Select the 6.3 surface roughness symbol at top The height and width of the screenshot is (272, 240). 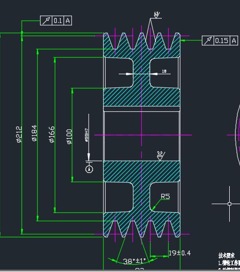(157, 15)
